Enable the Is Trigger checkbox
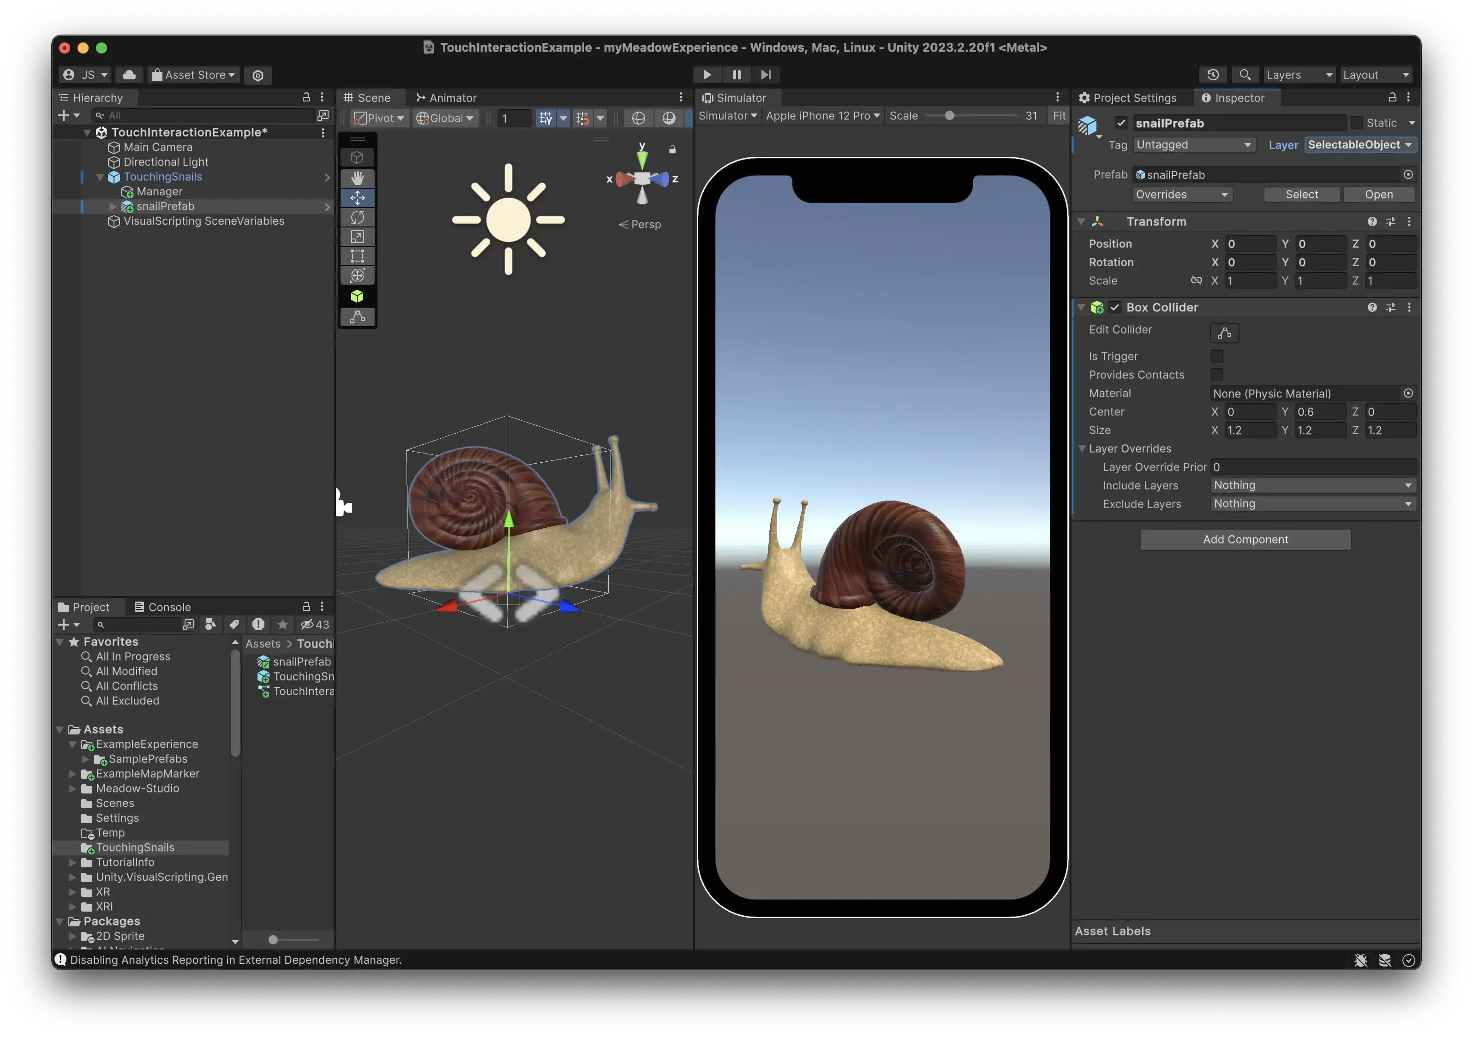1473x1038 pixels. click(x=1217, y=356)
